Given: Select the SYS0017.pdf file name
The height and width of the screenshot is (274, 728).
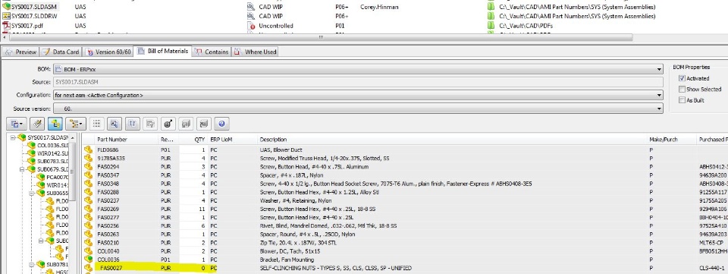Looking at the screenshot, I should pyautogui.click(x=27, y=26).
